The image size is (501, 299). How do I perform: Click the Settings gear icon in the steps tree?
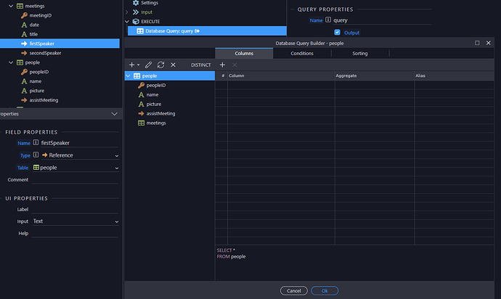[x=135, y=3]
